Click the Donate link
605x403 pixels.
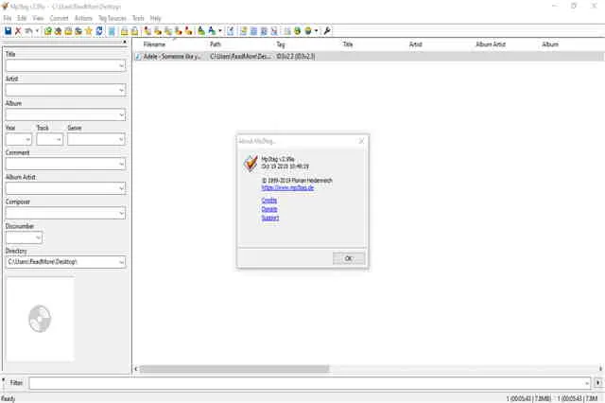tap(269, 209)
